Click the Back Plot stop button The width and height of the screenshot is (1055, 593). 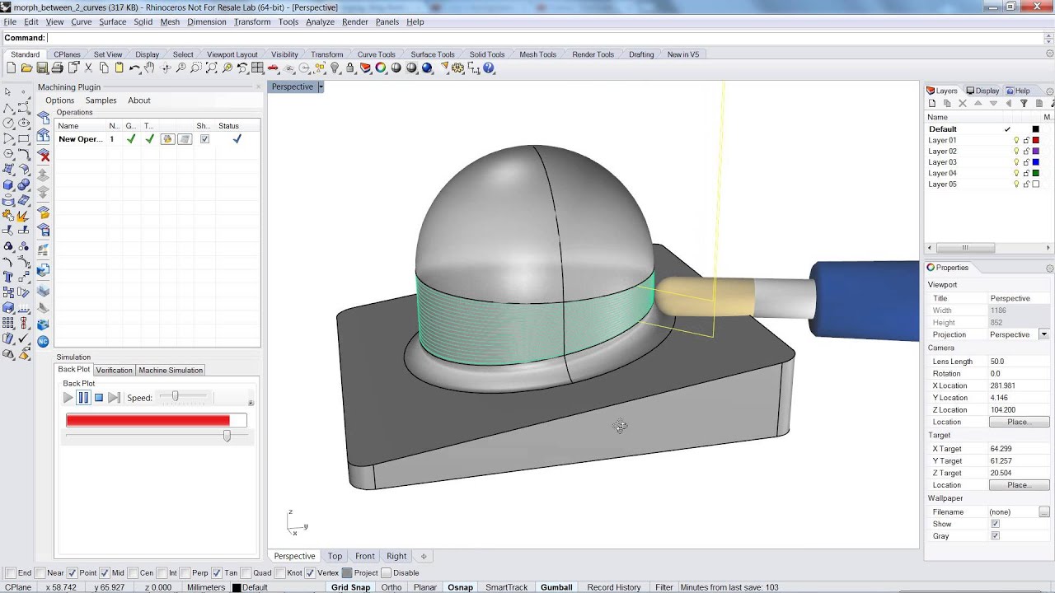[x=99, y=398]
